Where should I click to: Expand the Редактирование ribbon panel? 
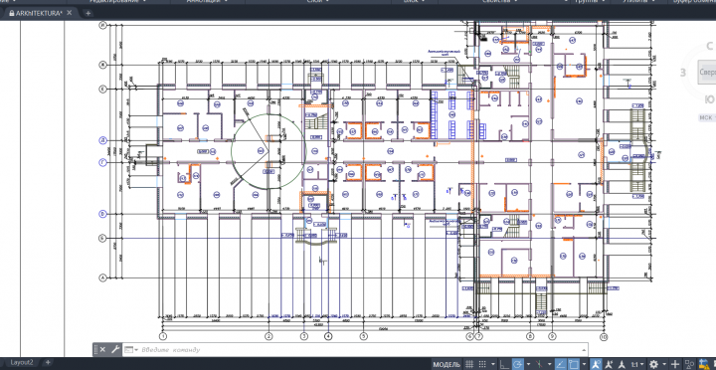(x=117, y=1)
